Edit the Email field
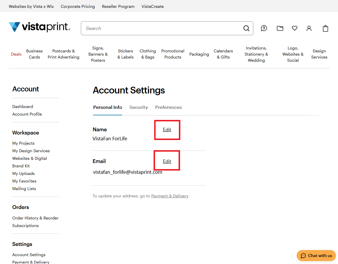Screen dimensions: 338x264 point(167,161)
